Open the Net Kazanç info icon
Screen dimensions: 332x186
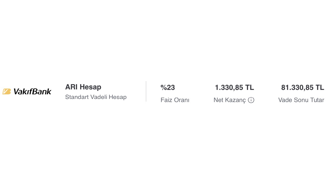point(251,100)
